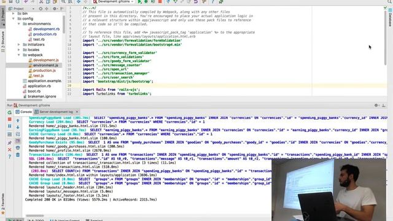Collapse the config folder

[x=14, y=18]
